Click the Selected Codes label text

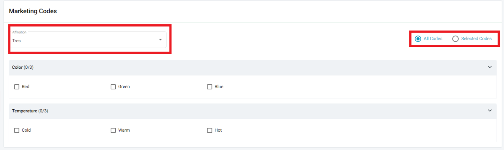point(476,39)
